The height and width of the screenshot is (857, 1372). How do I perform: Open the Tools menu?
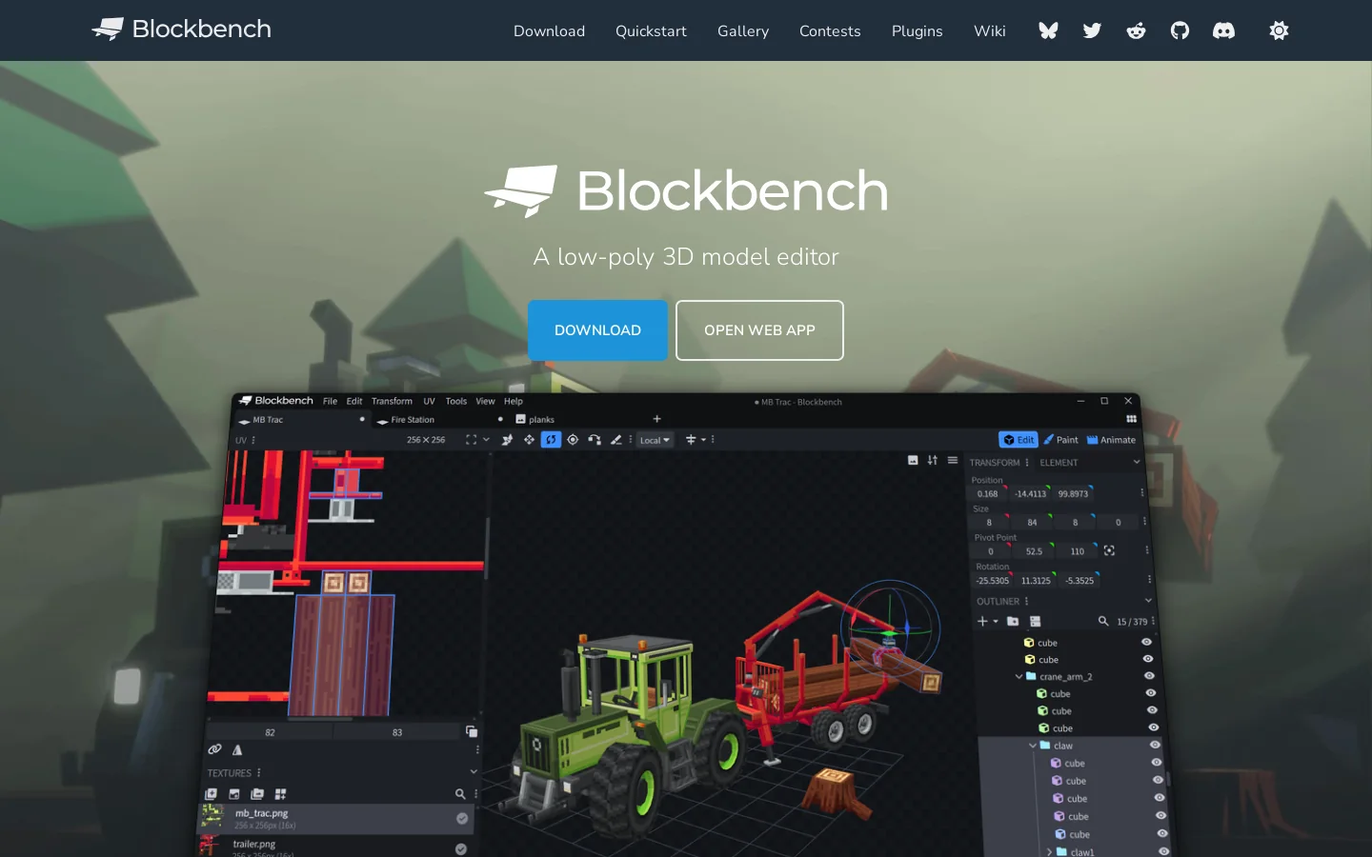[x=456, y=401]
